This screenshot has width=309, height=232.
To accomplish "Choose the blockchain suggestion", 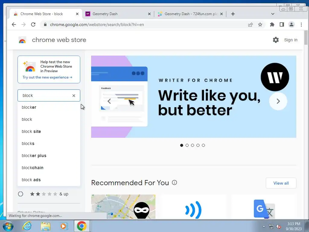I will coord(49,168).
